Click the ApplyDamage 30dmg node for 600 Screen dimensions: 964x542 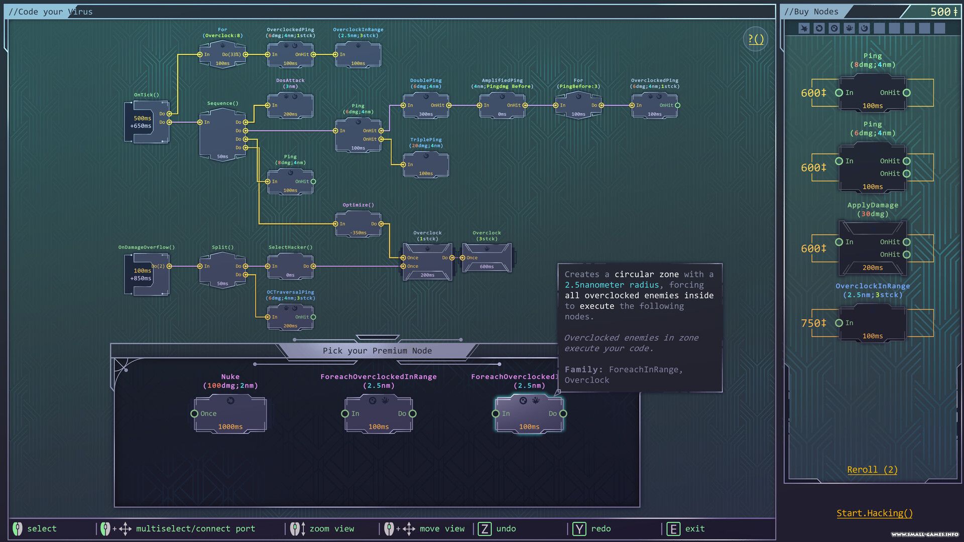click(x=873, y=248)
